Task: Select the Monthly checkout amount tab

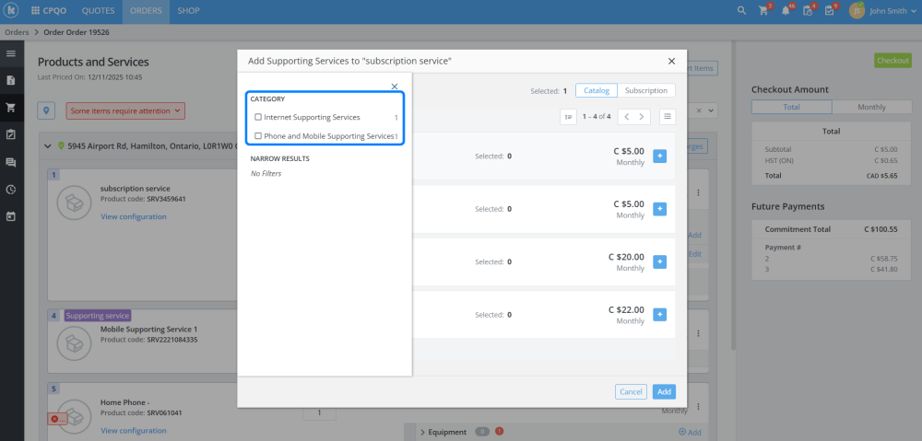Action: (x=871, y=107)
